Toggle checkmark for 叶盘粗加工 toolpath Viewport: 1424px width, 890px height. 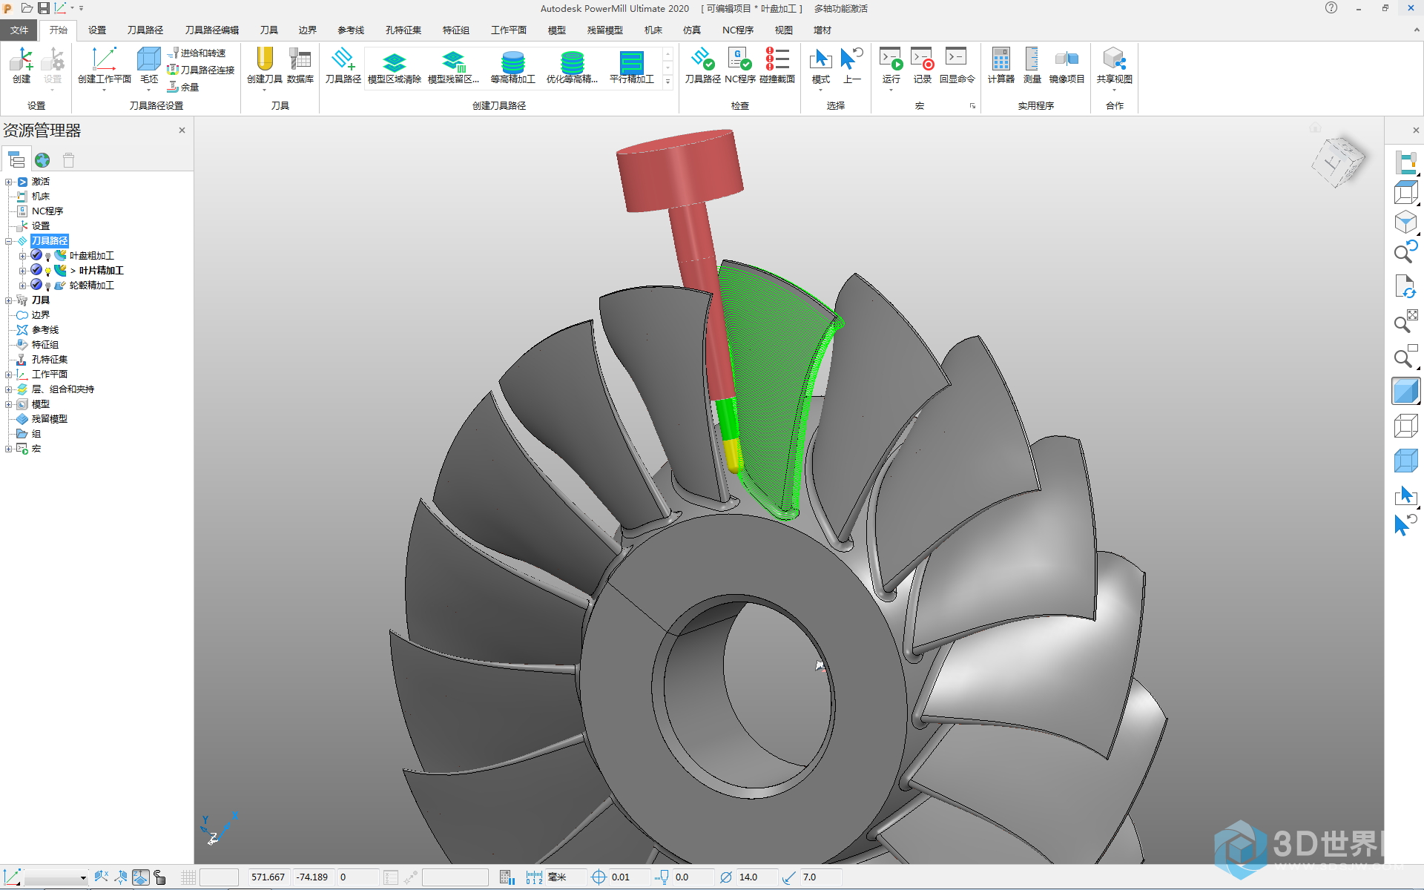(x=36, y=255)
